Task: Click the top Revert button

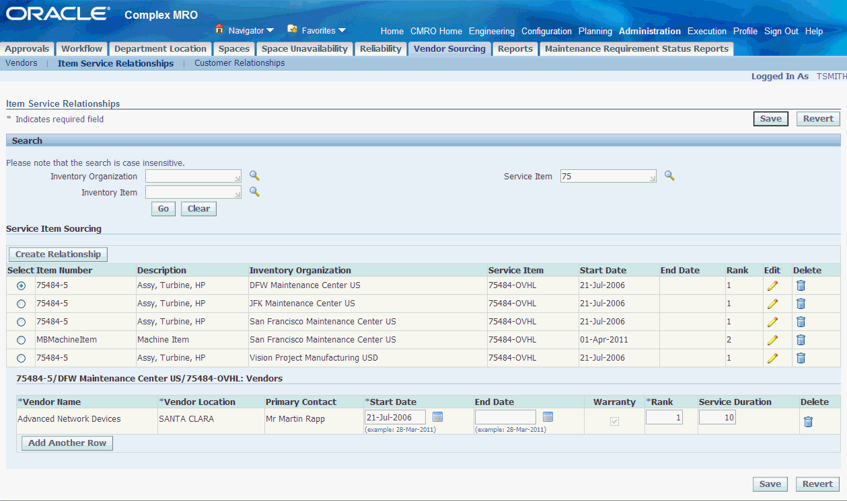Action: [x=818, y=119]
